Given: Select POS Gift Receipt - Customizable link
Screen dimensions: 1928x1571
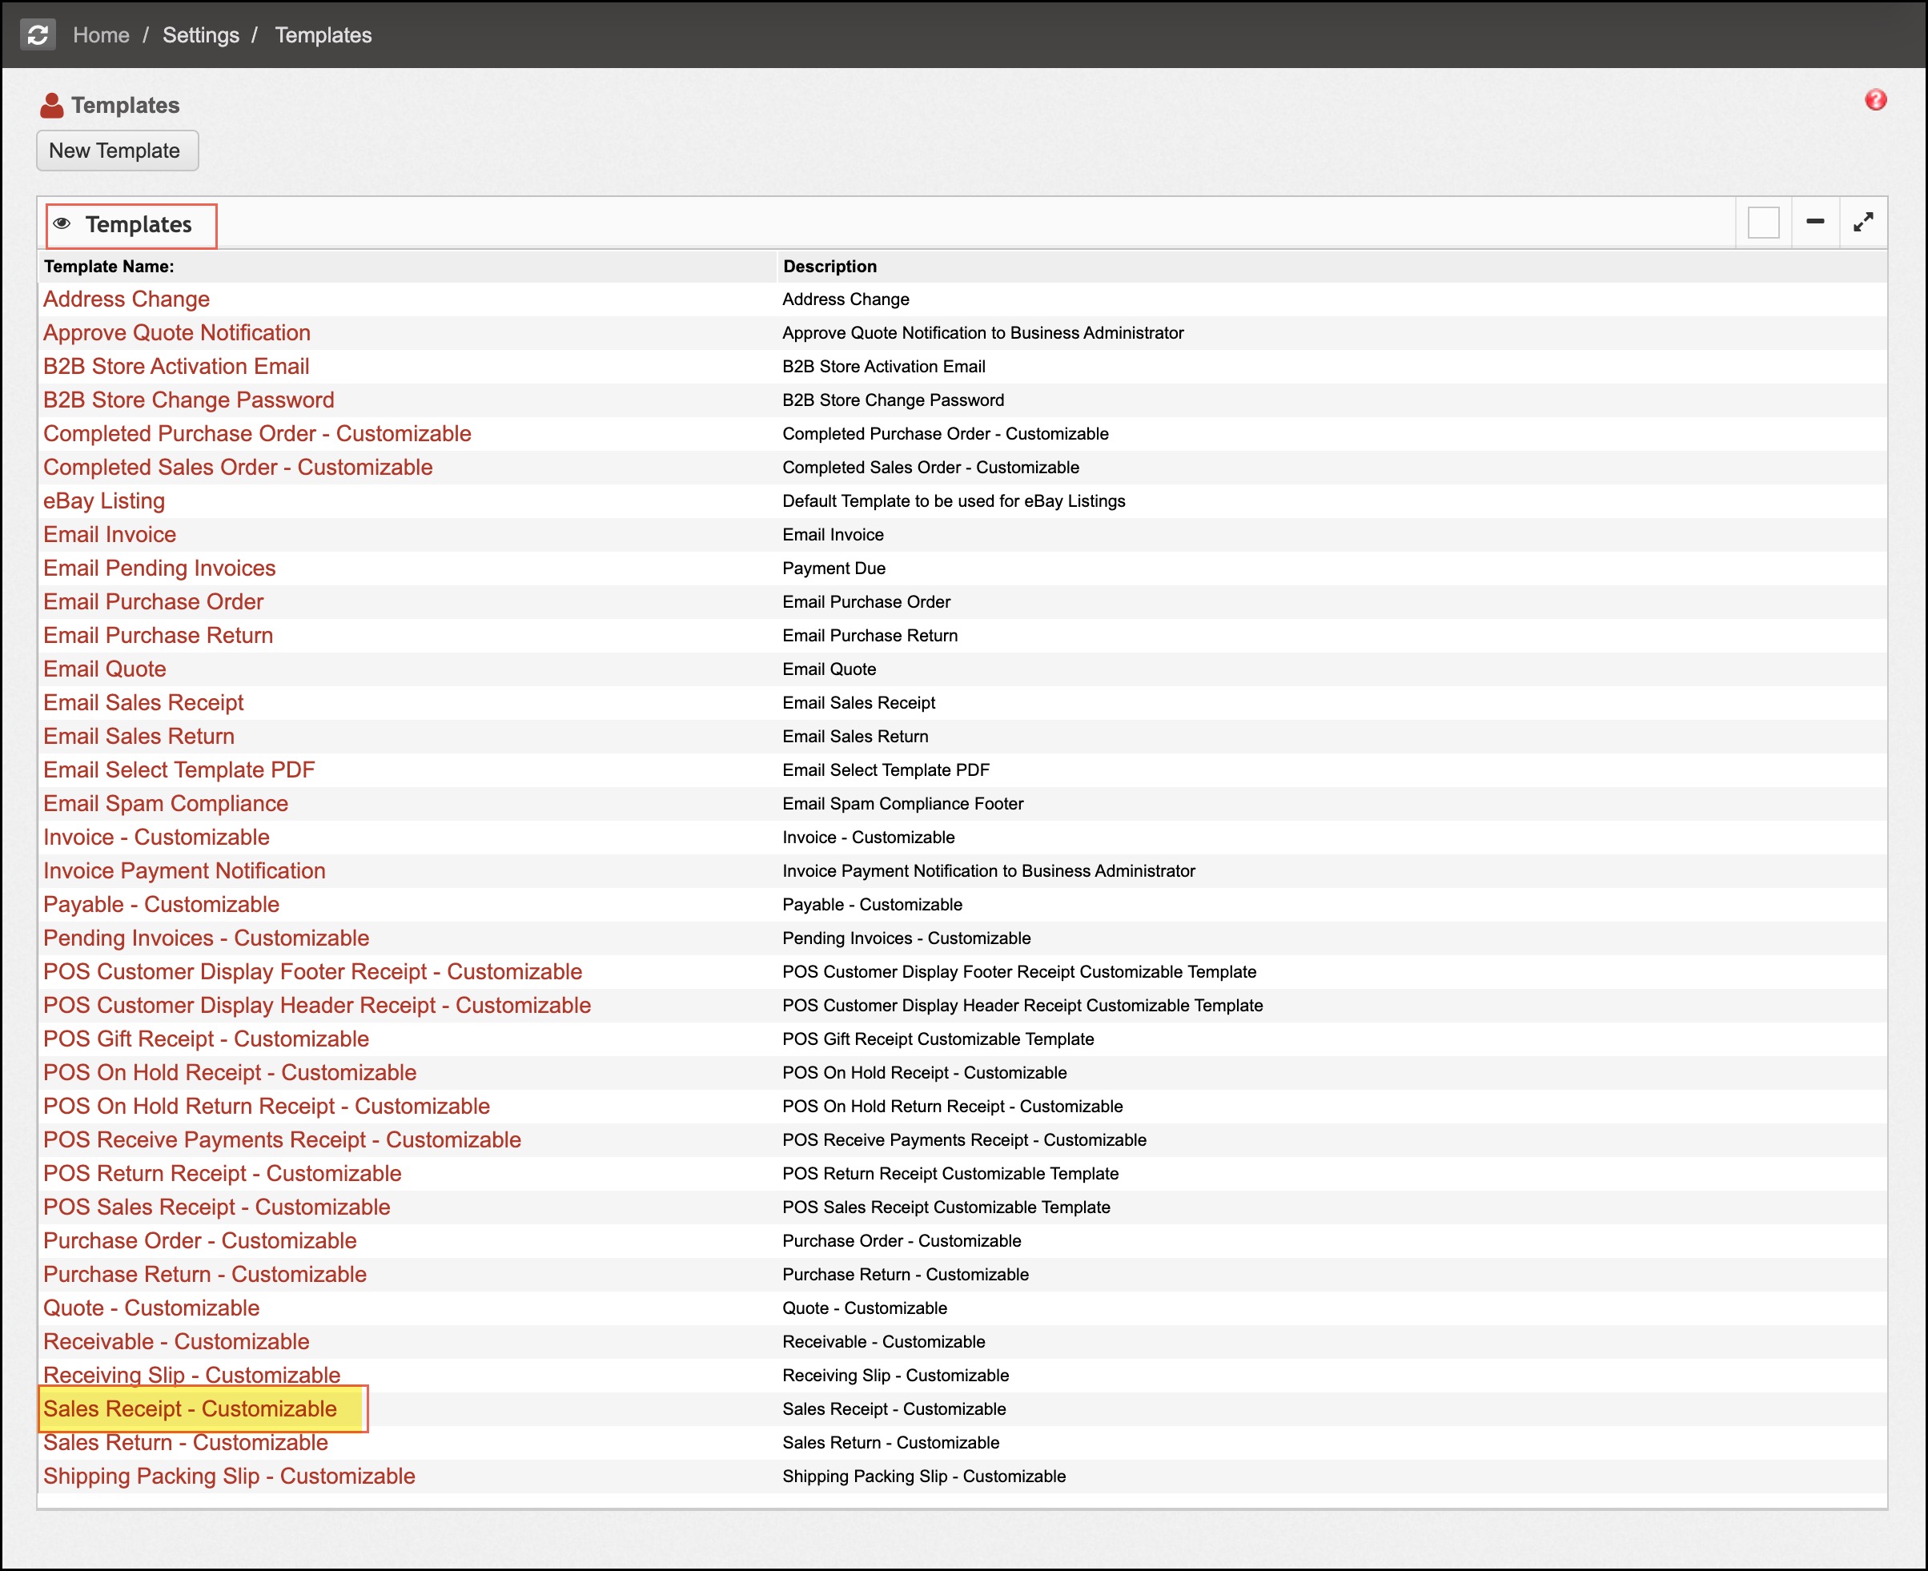Looking at the screenshot, I should point(207,1039).
